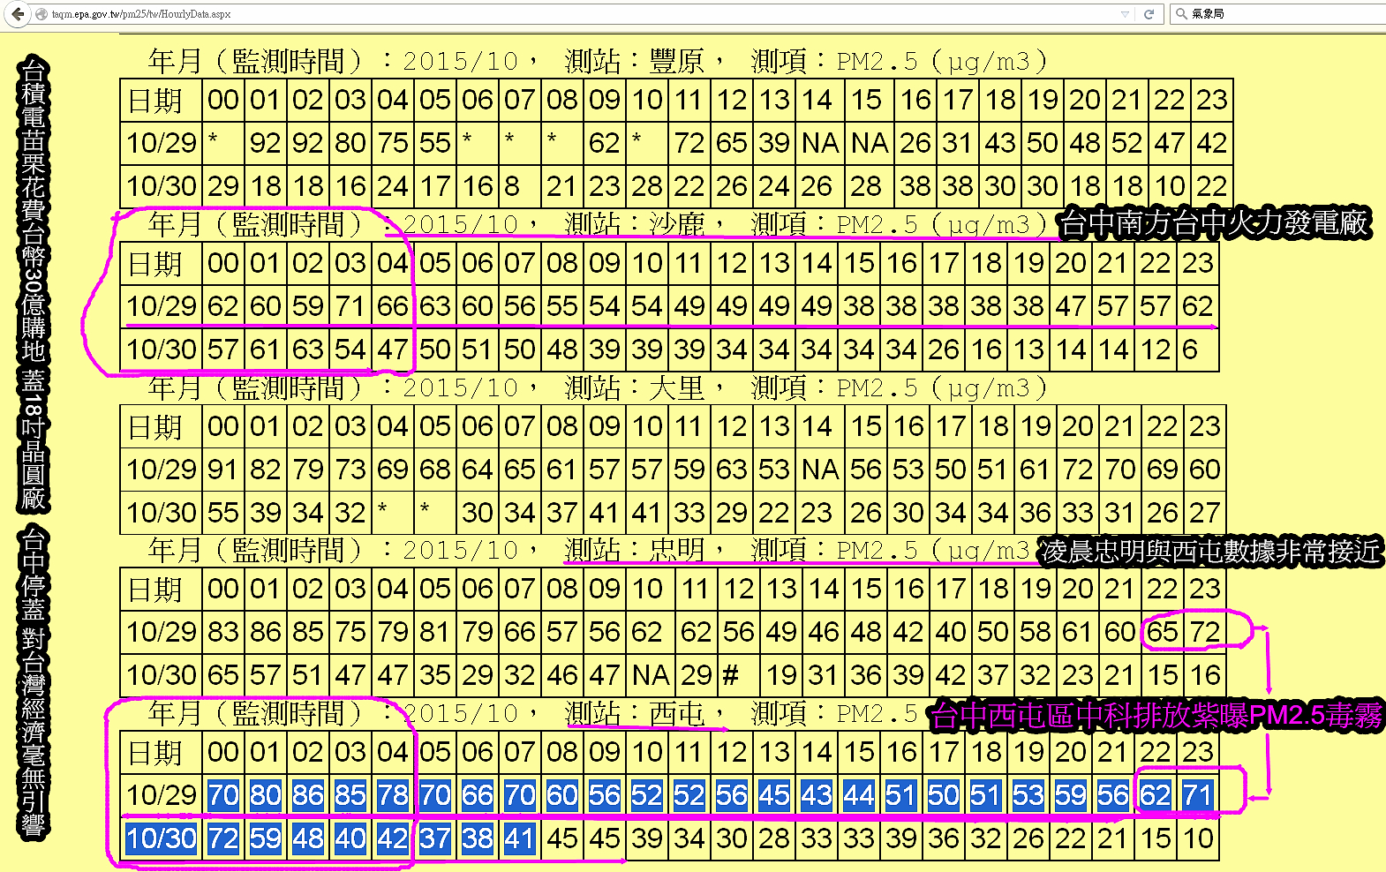
Task: Click the NA cell in 忠明 10/30 row
Action: click(651, 675)
